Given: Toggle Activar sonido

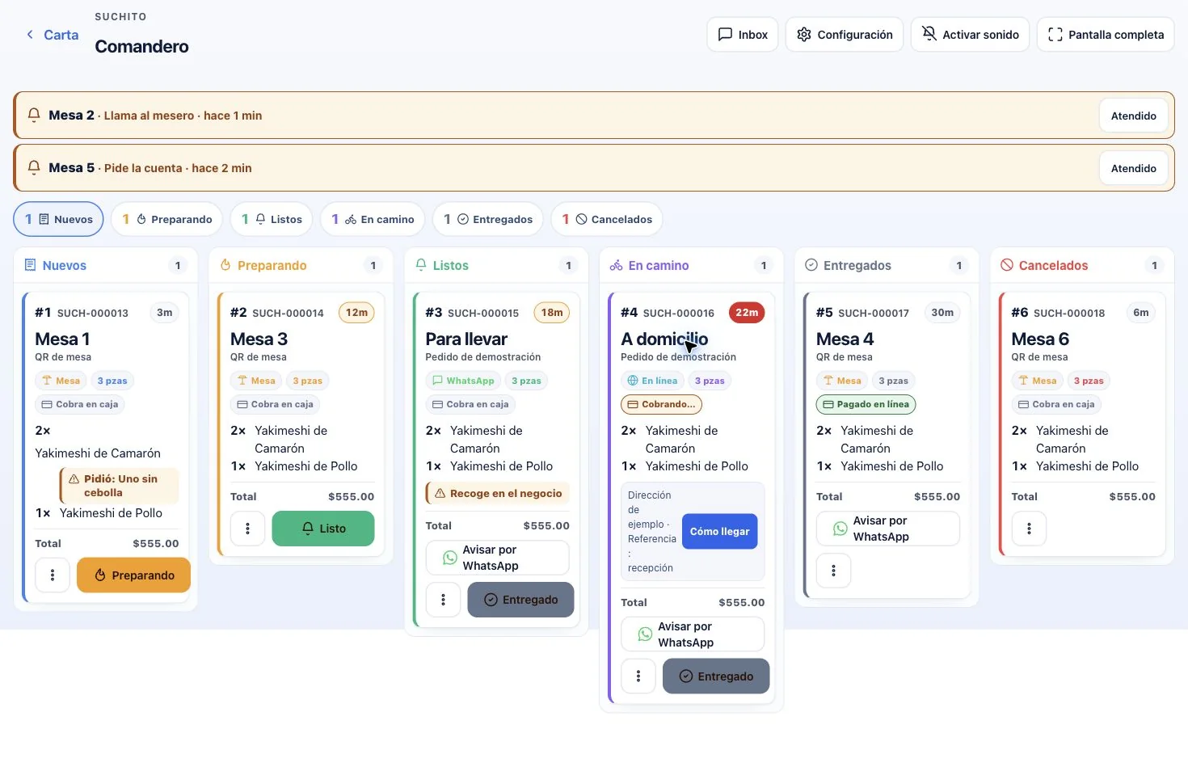Looking at the screenshot, I should click(x=971, y=35).
